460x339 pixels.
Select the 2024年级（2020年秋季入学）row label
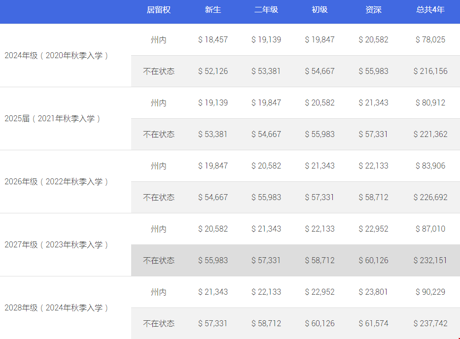57,56
